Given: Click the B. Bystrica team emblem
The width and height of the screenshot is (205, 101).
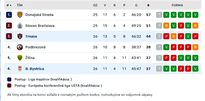Looking at the screenshot, I should click(20, 69).
